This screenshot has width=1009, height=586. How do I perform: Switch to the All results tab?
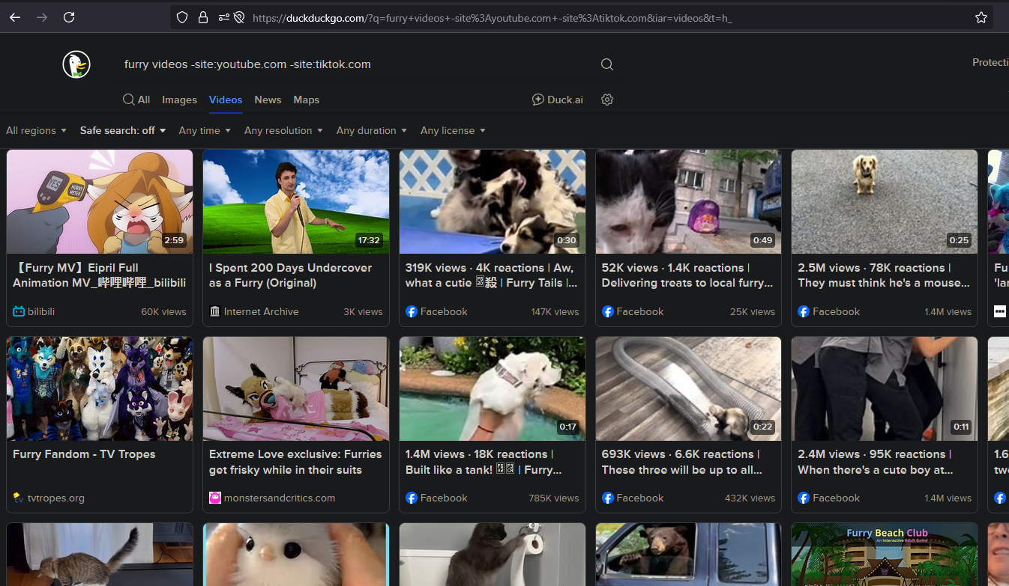click(136, 100)
